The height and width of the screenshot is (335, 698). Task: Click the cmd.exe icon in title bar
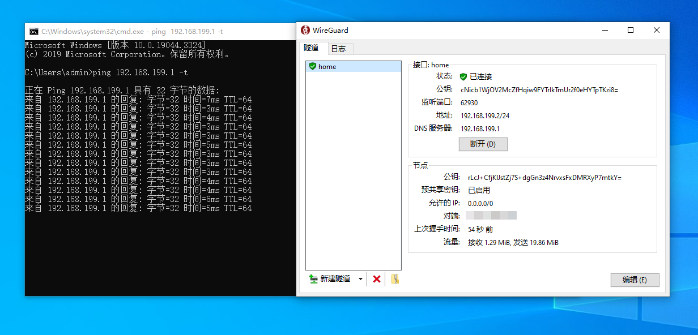point(34,32)
